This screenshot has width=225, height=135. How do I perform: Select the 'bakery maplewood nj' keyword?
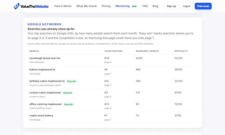(42, 70)
